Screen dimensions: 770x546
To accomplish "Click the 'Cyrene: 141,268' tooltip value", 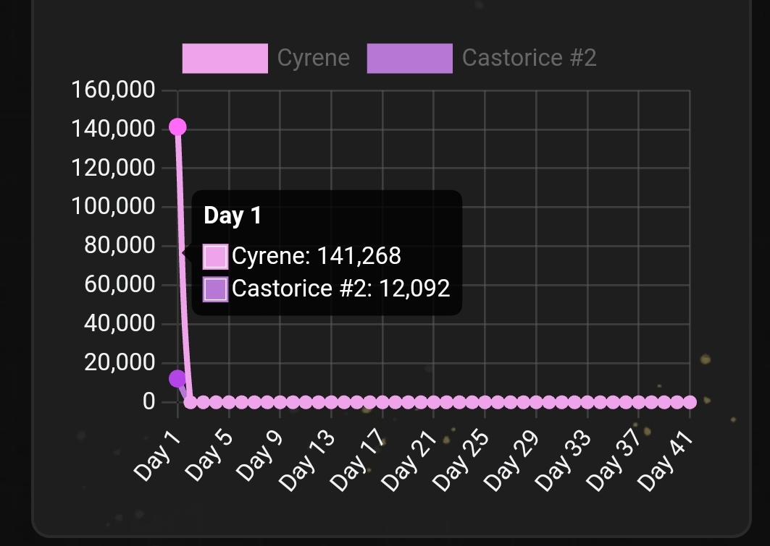I will [317, 256].
